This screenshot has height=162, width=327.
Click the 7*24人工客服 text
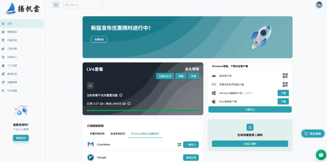click(x=21, y=129)
